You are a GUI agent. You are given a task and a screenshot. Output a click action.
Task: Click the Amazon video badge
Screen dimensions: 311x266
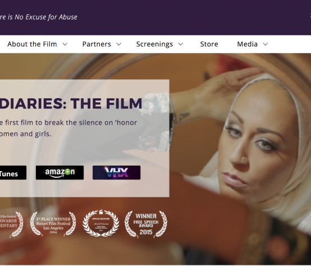click(60, 172)
